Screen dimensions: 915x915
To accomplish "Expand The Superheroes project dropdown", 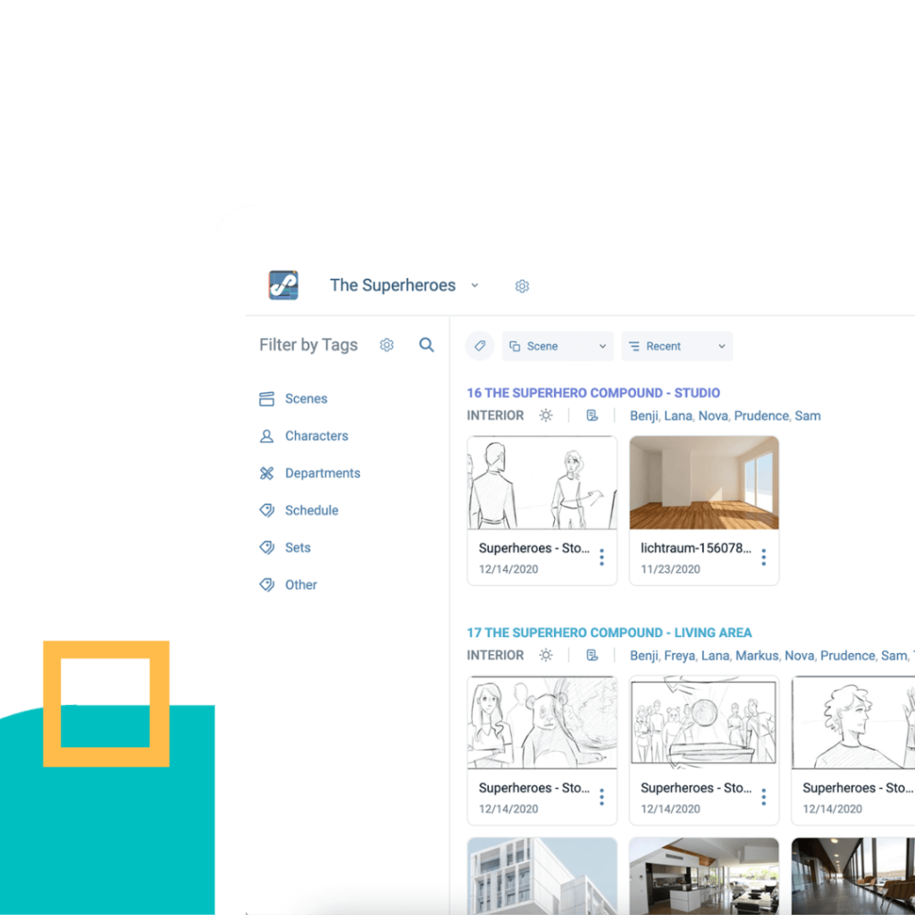I will click(x=474, y=286).
